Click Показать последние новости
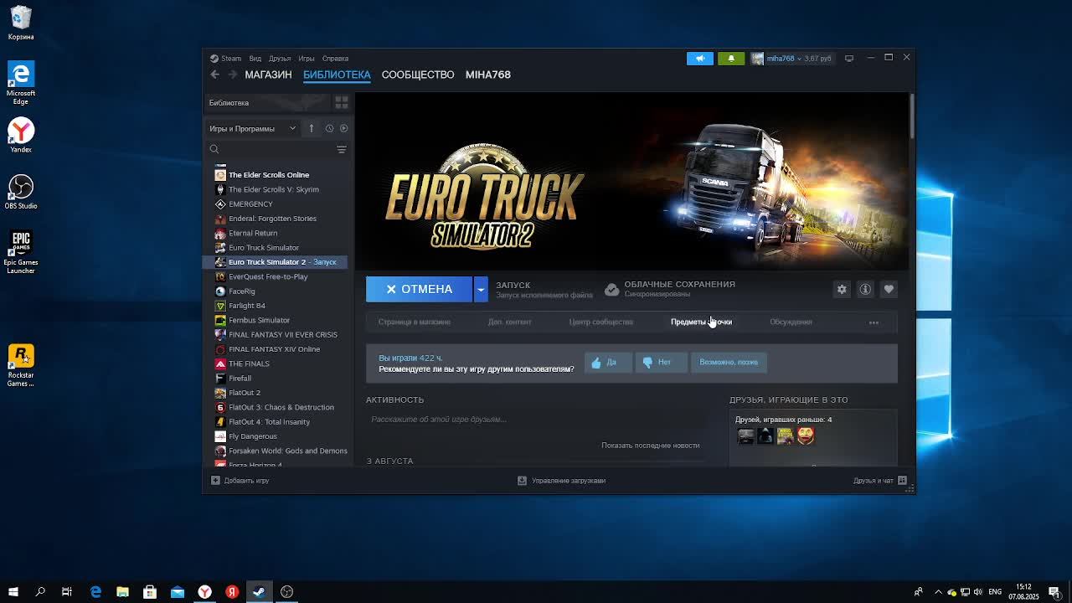The height and width of the screenshot is (603, 1072). 650,446
